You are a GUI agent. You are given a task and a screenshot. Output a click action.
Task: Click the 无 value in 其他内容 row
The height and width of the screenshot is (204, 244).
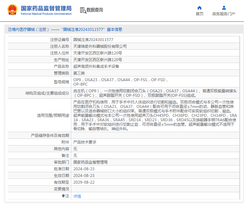(x=75, y=149)
